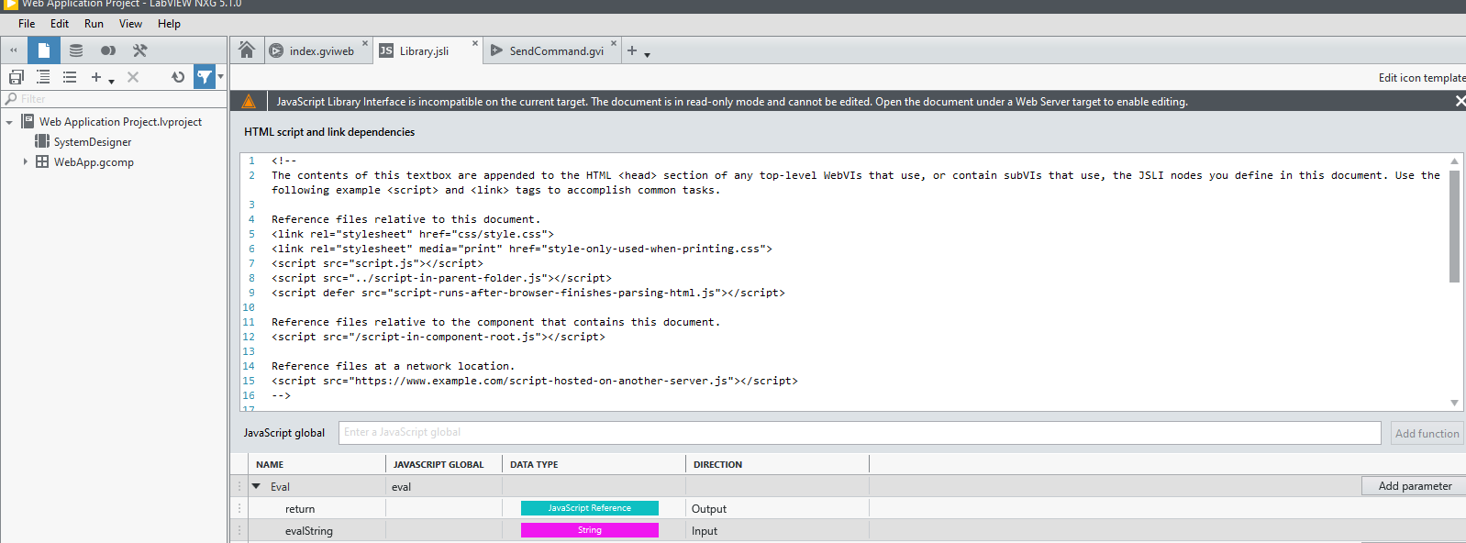
Task: Click the list view icon in project toolbar
Action: coord(70,77)
